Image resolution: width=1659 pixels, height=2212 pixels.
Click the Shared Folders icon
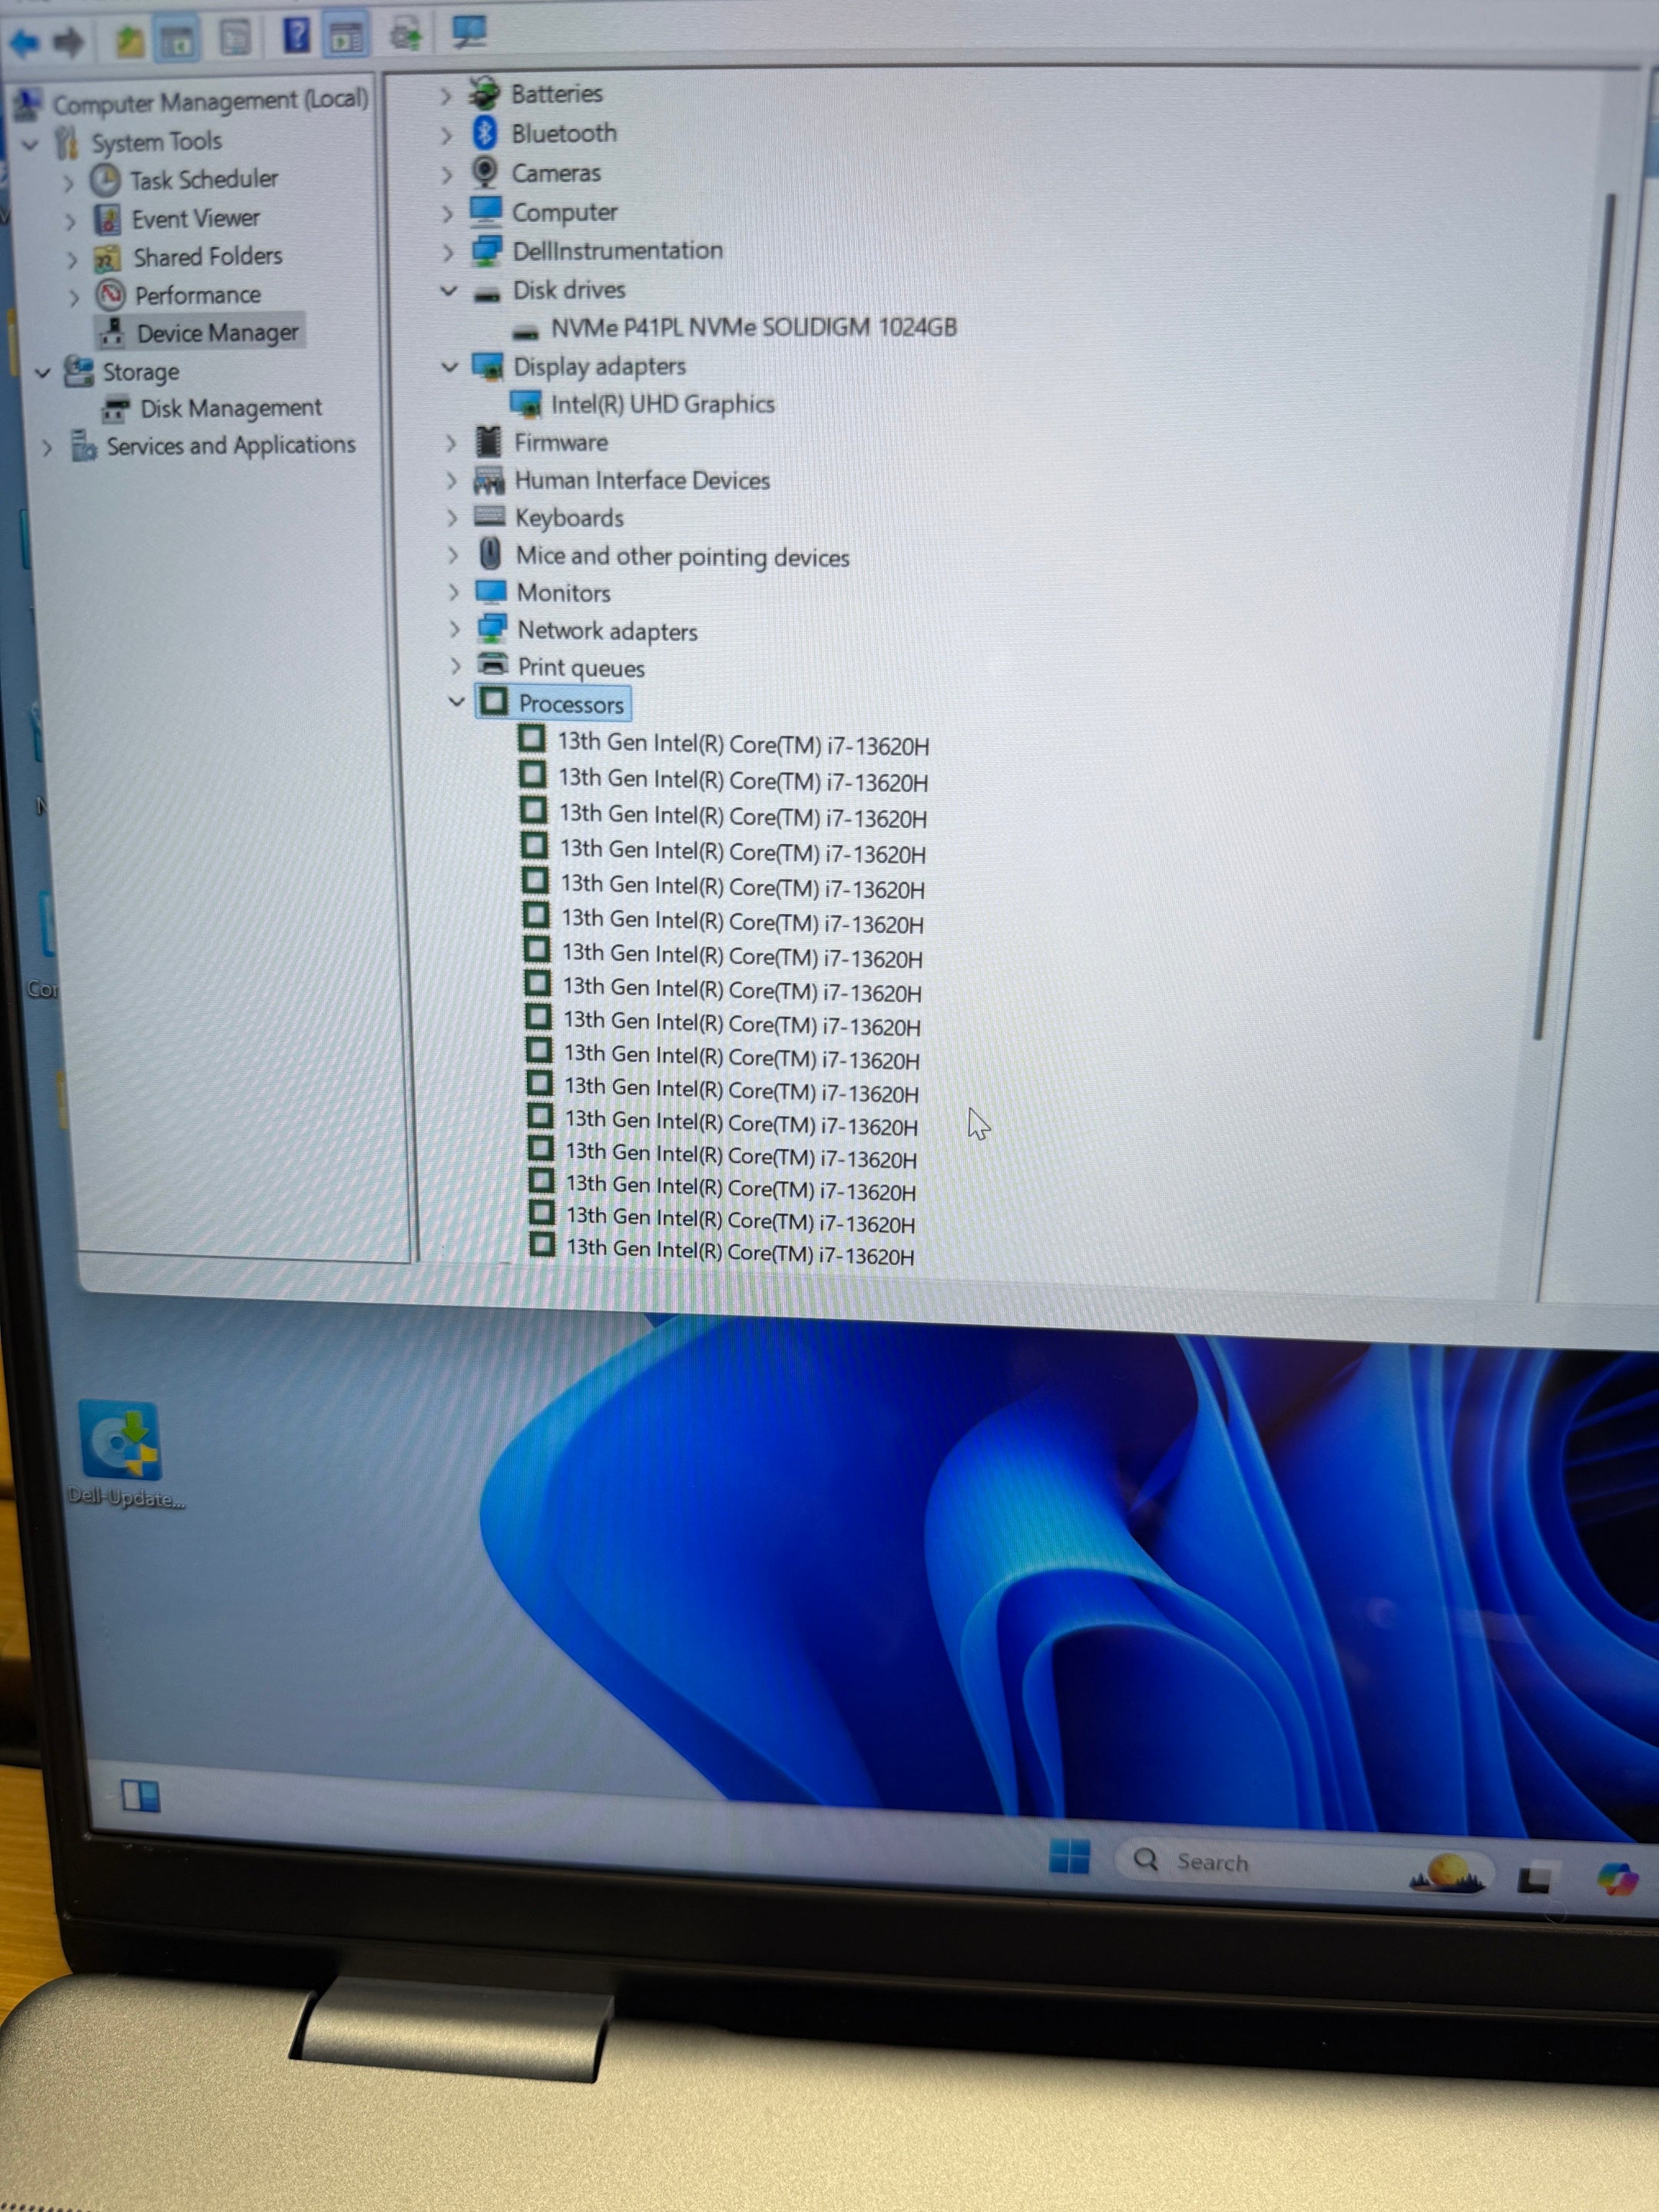coord(108,258)
